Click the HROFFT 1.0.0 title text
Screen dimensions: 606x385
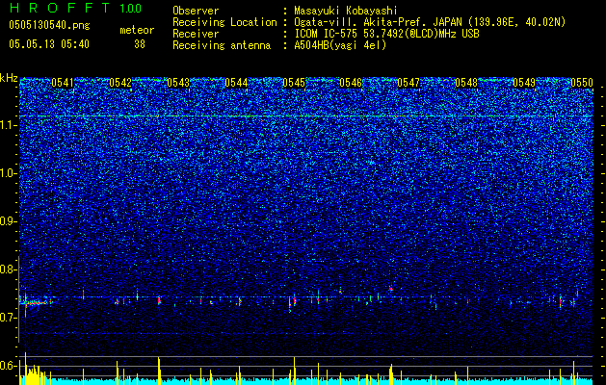75,8
